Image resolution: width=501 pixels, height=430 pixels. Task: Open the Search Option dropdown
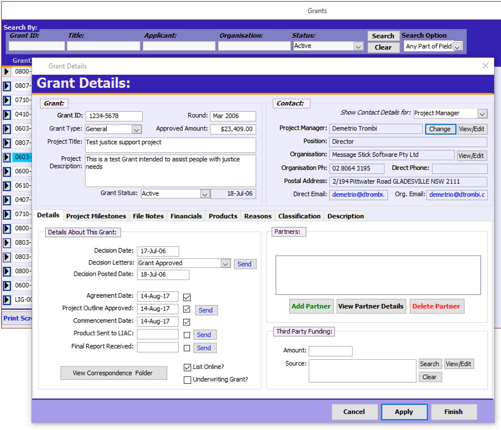458,46
